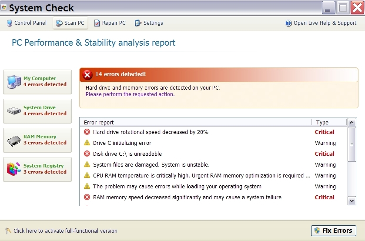Select the Scan PC tab
The width and height of the screenshot is (365, 241).
coord(70,23)
